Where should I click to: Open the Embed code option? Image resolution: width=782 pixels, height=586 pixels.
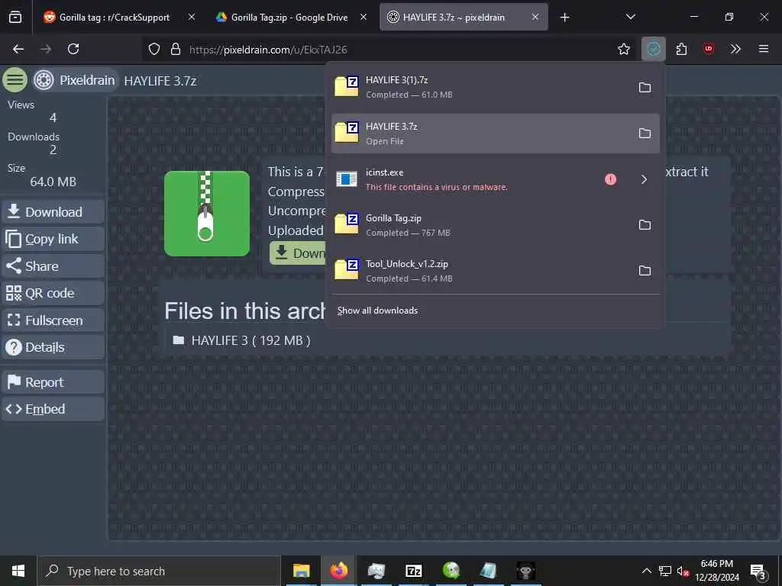pos(53,409)
